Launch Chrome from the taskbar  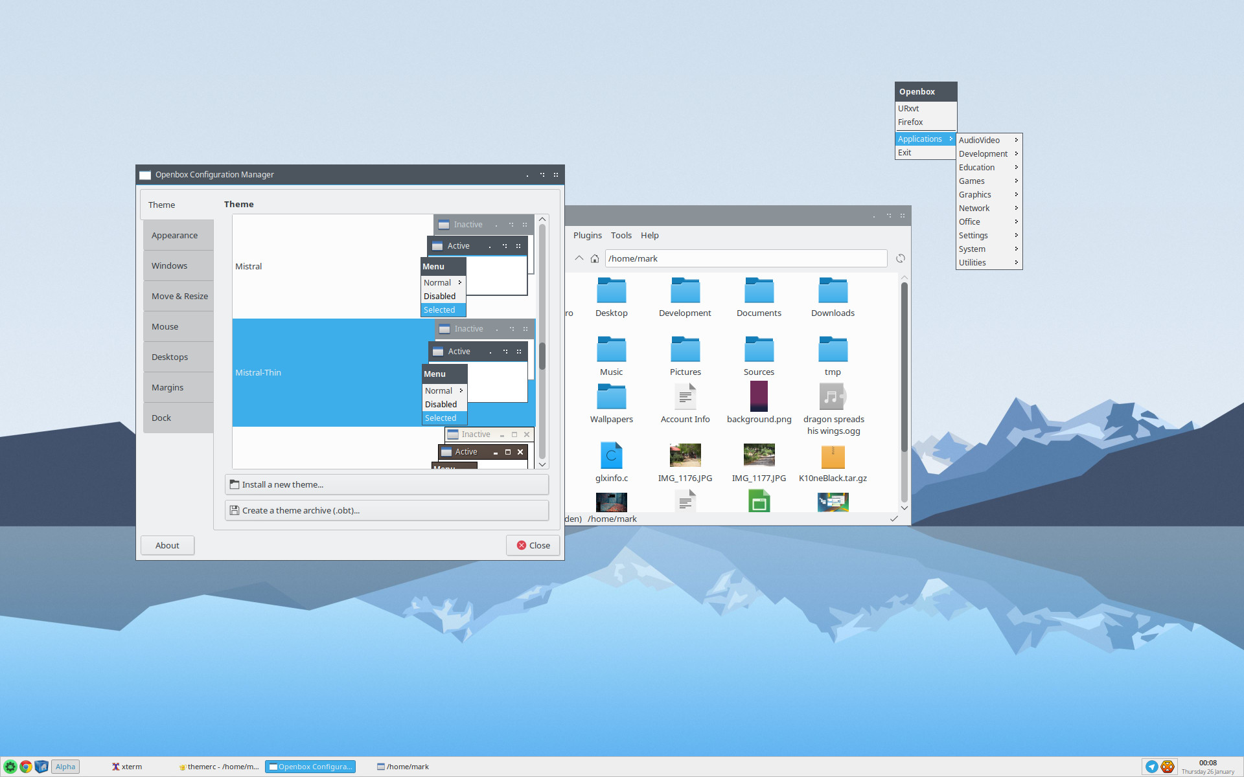26,767
